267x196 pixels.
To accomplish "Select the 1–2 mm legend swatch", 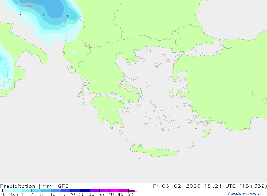I will [27, 191].
